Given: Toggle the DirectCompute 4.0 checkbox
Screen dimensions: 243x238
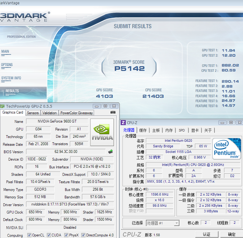Looking at the screenshot, I should [x=83, y=235].
